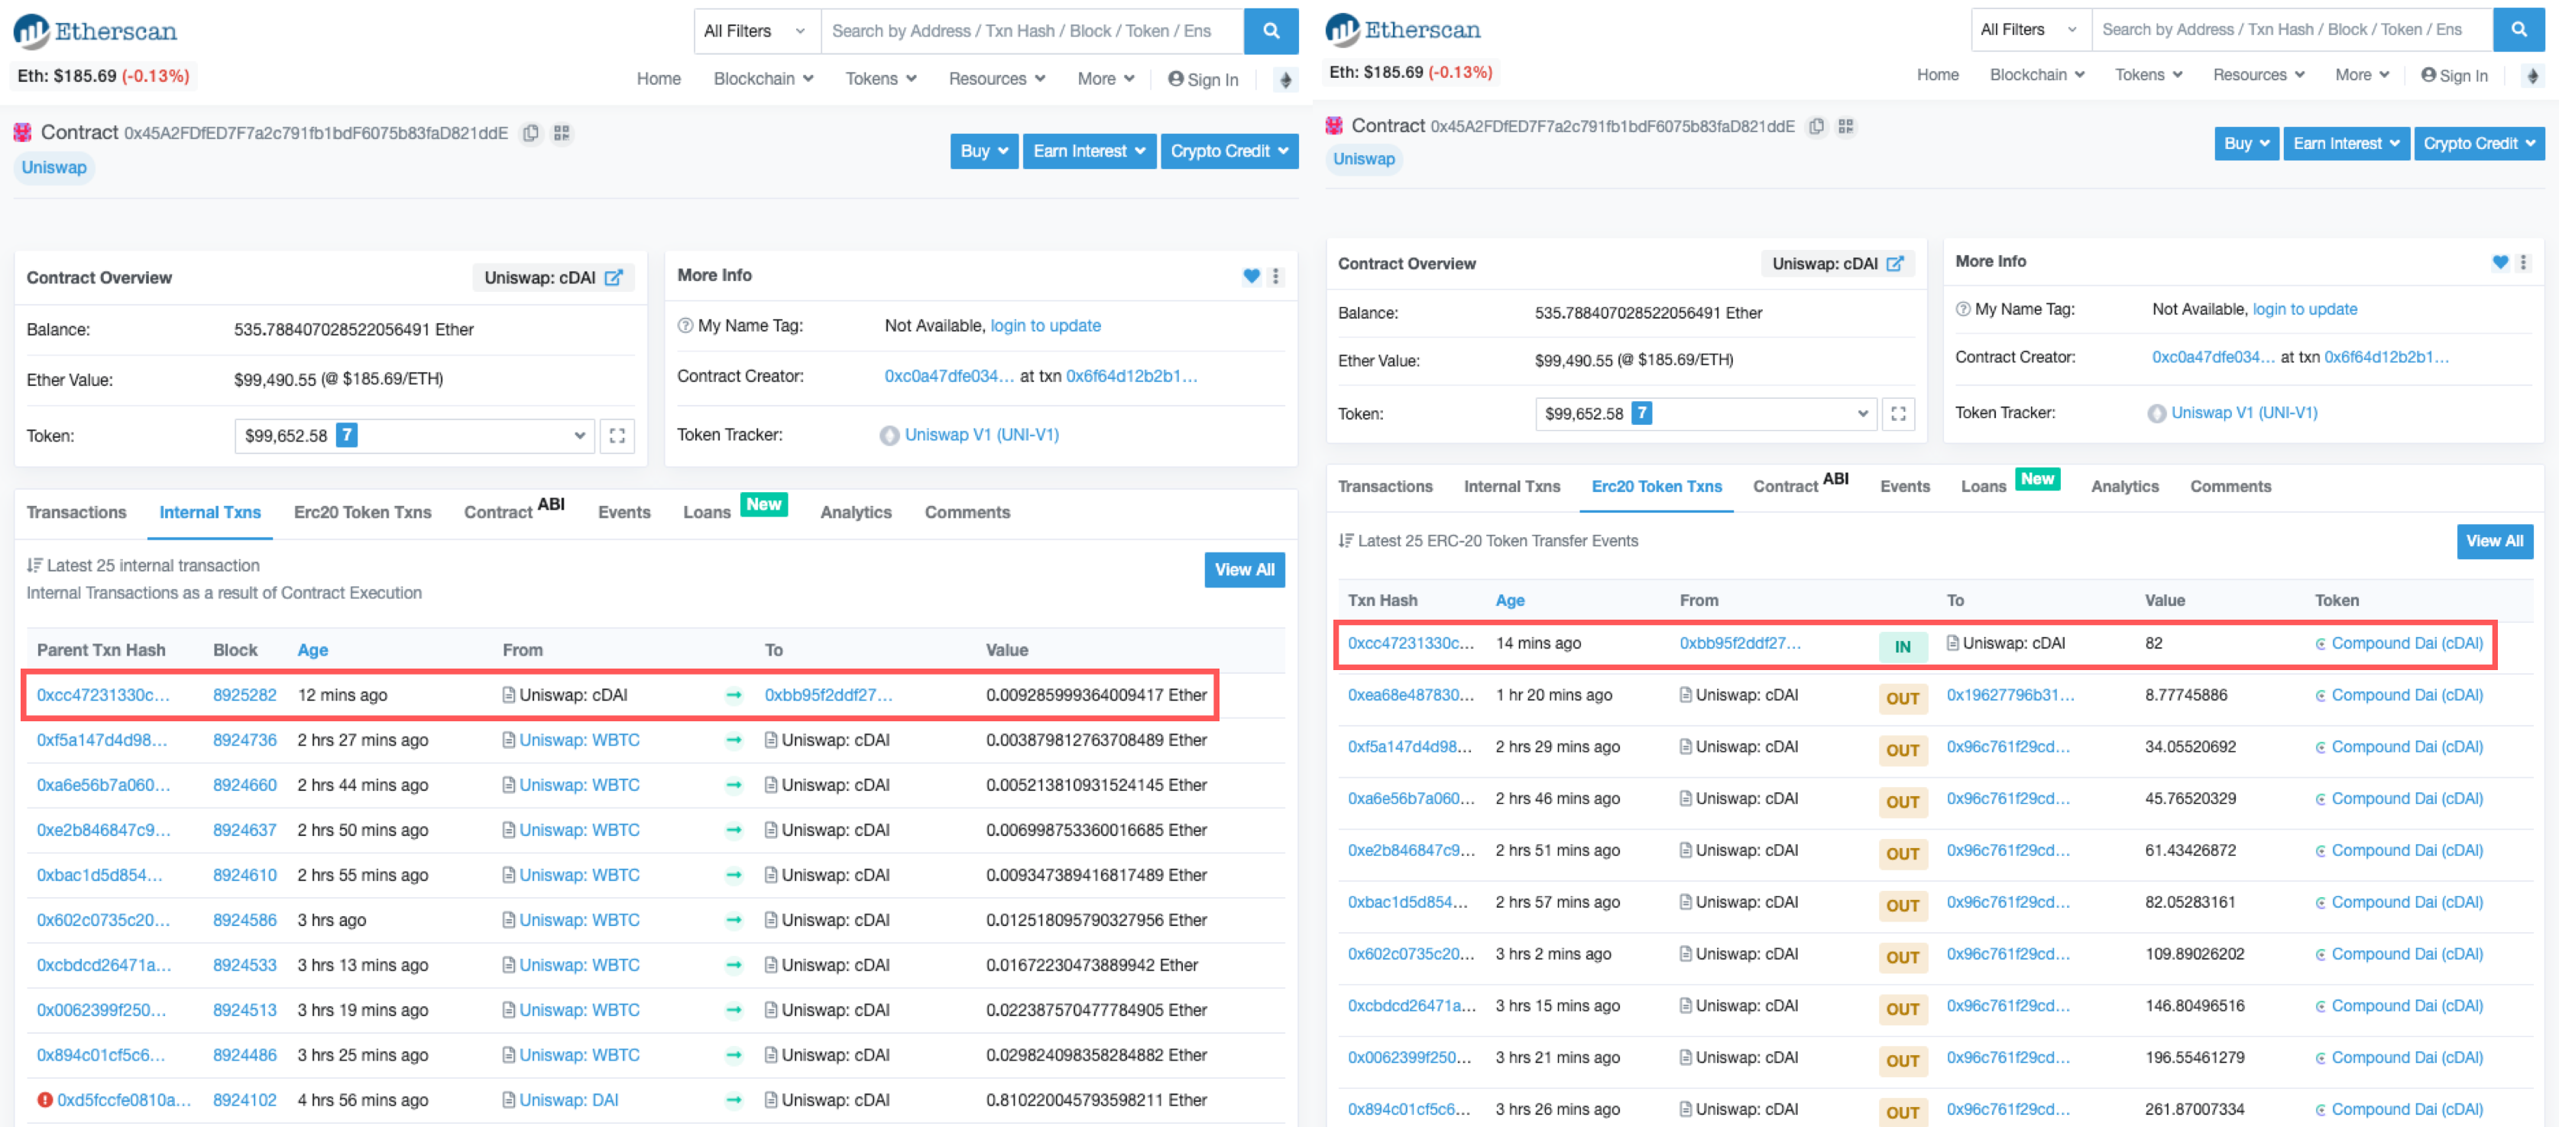Open All Filters dropdown in right window
The width and height of the screenshot is (2559, 1127).
[x=2032, y=30]
